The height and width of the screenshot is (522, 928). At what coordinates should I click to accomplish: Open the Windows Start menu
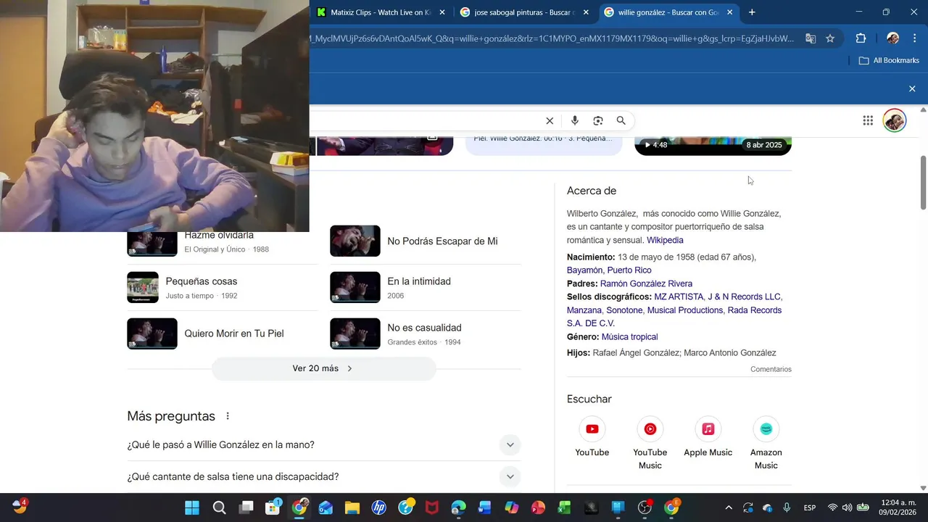[x=192, y=507]
